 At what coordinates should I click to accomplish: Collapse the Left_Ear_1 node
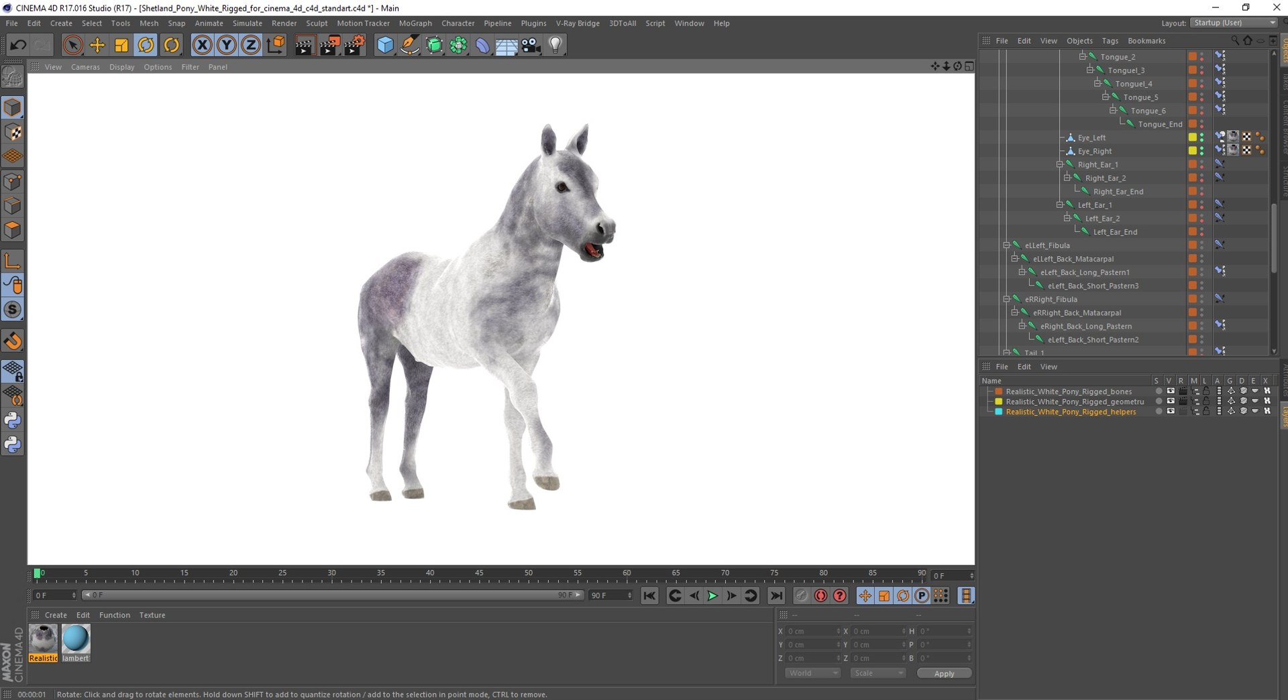pos(1060,205)
